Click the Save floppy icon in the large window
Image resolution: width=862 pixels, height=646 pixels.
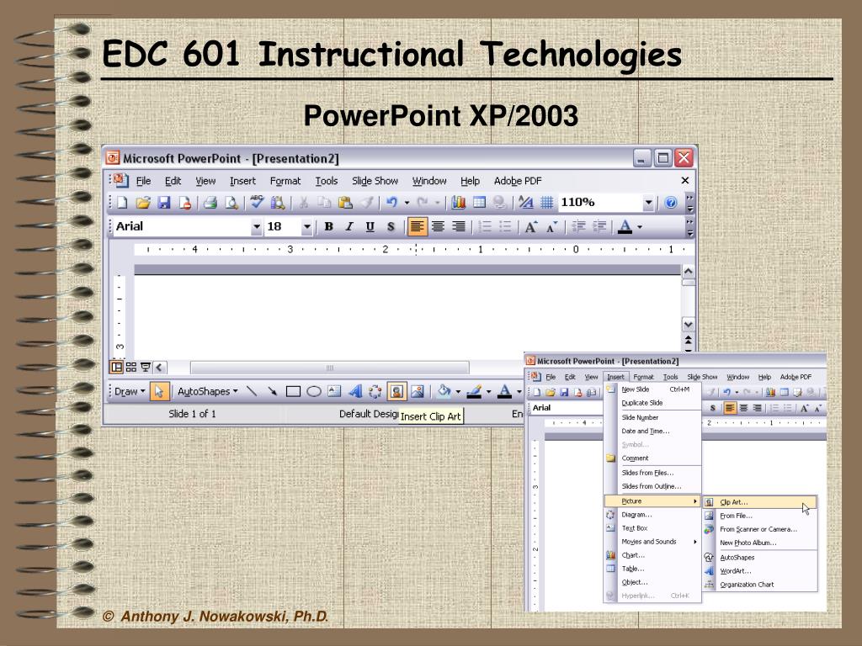(x=164, y=203)
